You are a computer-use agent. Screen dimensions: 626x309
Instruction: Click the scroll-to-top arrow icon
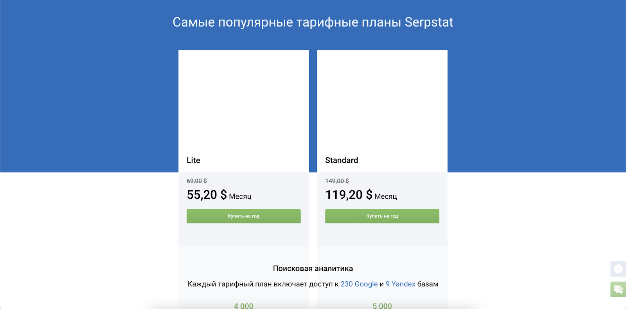tap(618, 269)
